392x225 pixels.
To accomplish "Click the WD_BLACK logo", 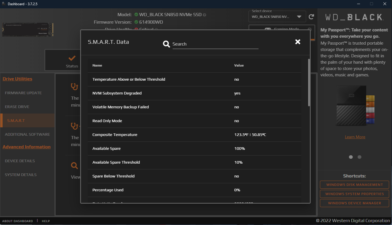I will pos(354,17).
